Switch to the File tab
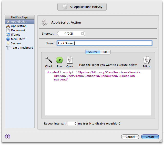Screen dimensions: 164x145 [105, 52]
